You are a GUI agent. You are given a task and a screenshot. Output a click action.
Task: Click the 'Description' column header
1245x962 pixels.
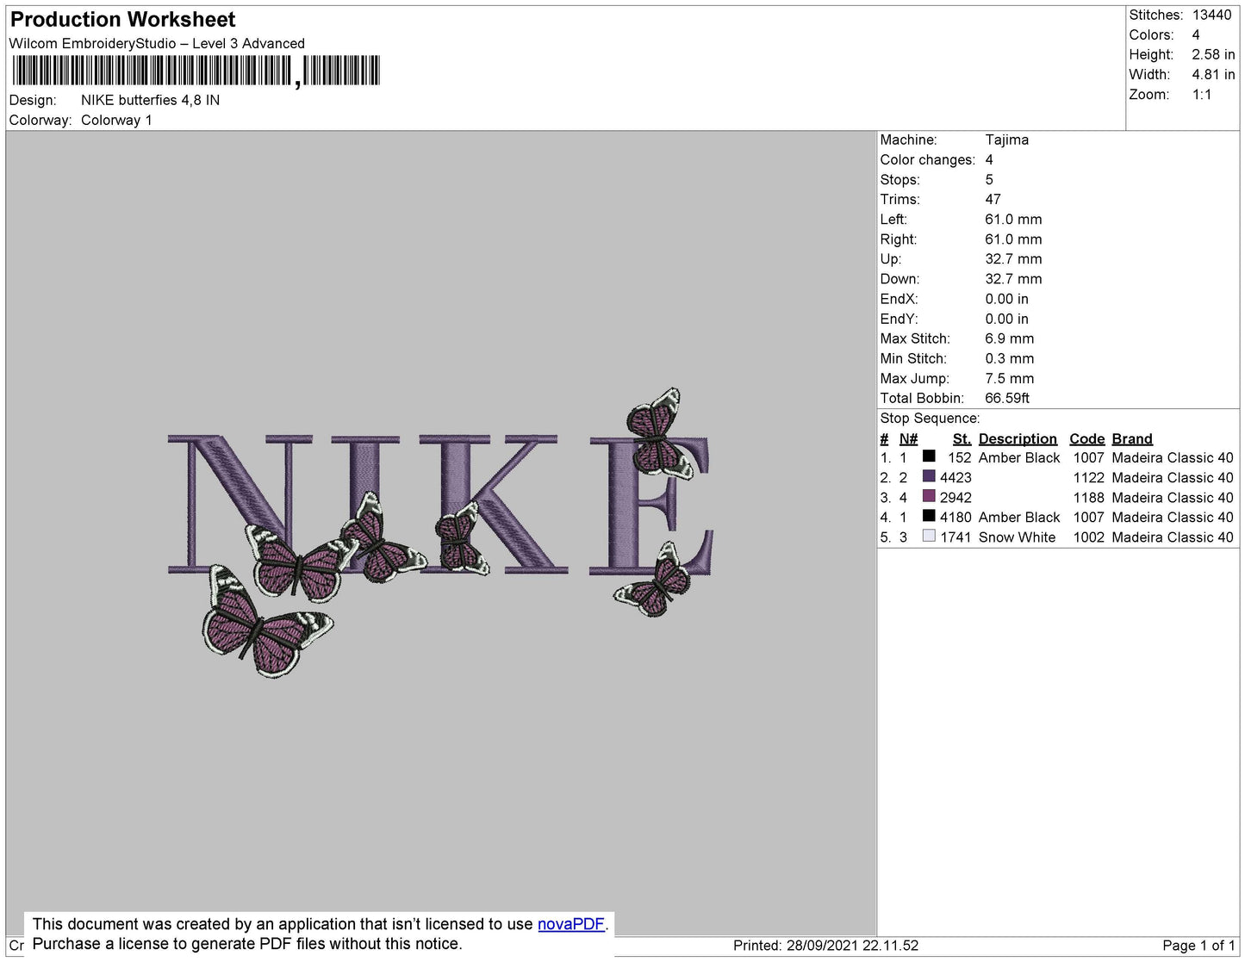point(1018,438)
